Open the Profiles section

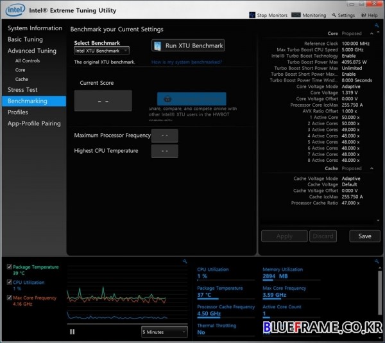pos(18,112)
